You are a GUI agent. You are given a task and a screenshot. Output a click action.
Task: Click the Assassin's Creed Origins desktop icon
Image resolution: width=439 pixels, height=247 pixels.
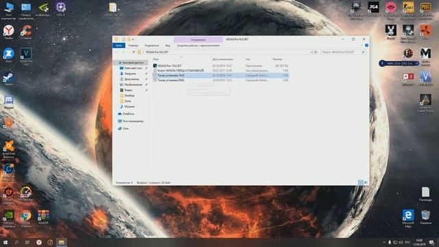click(x=425, y=103)
